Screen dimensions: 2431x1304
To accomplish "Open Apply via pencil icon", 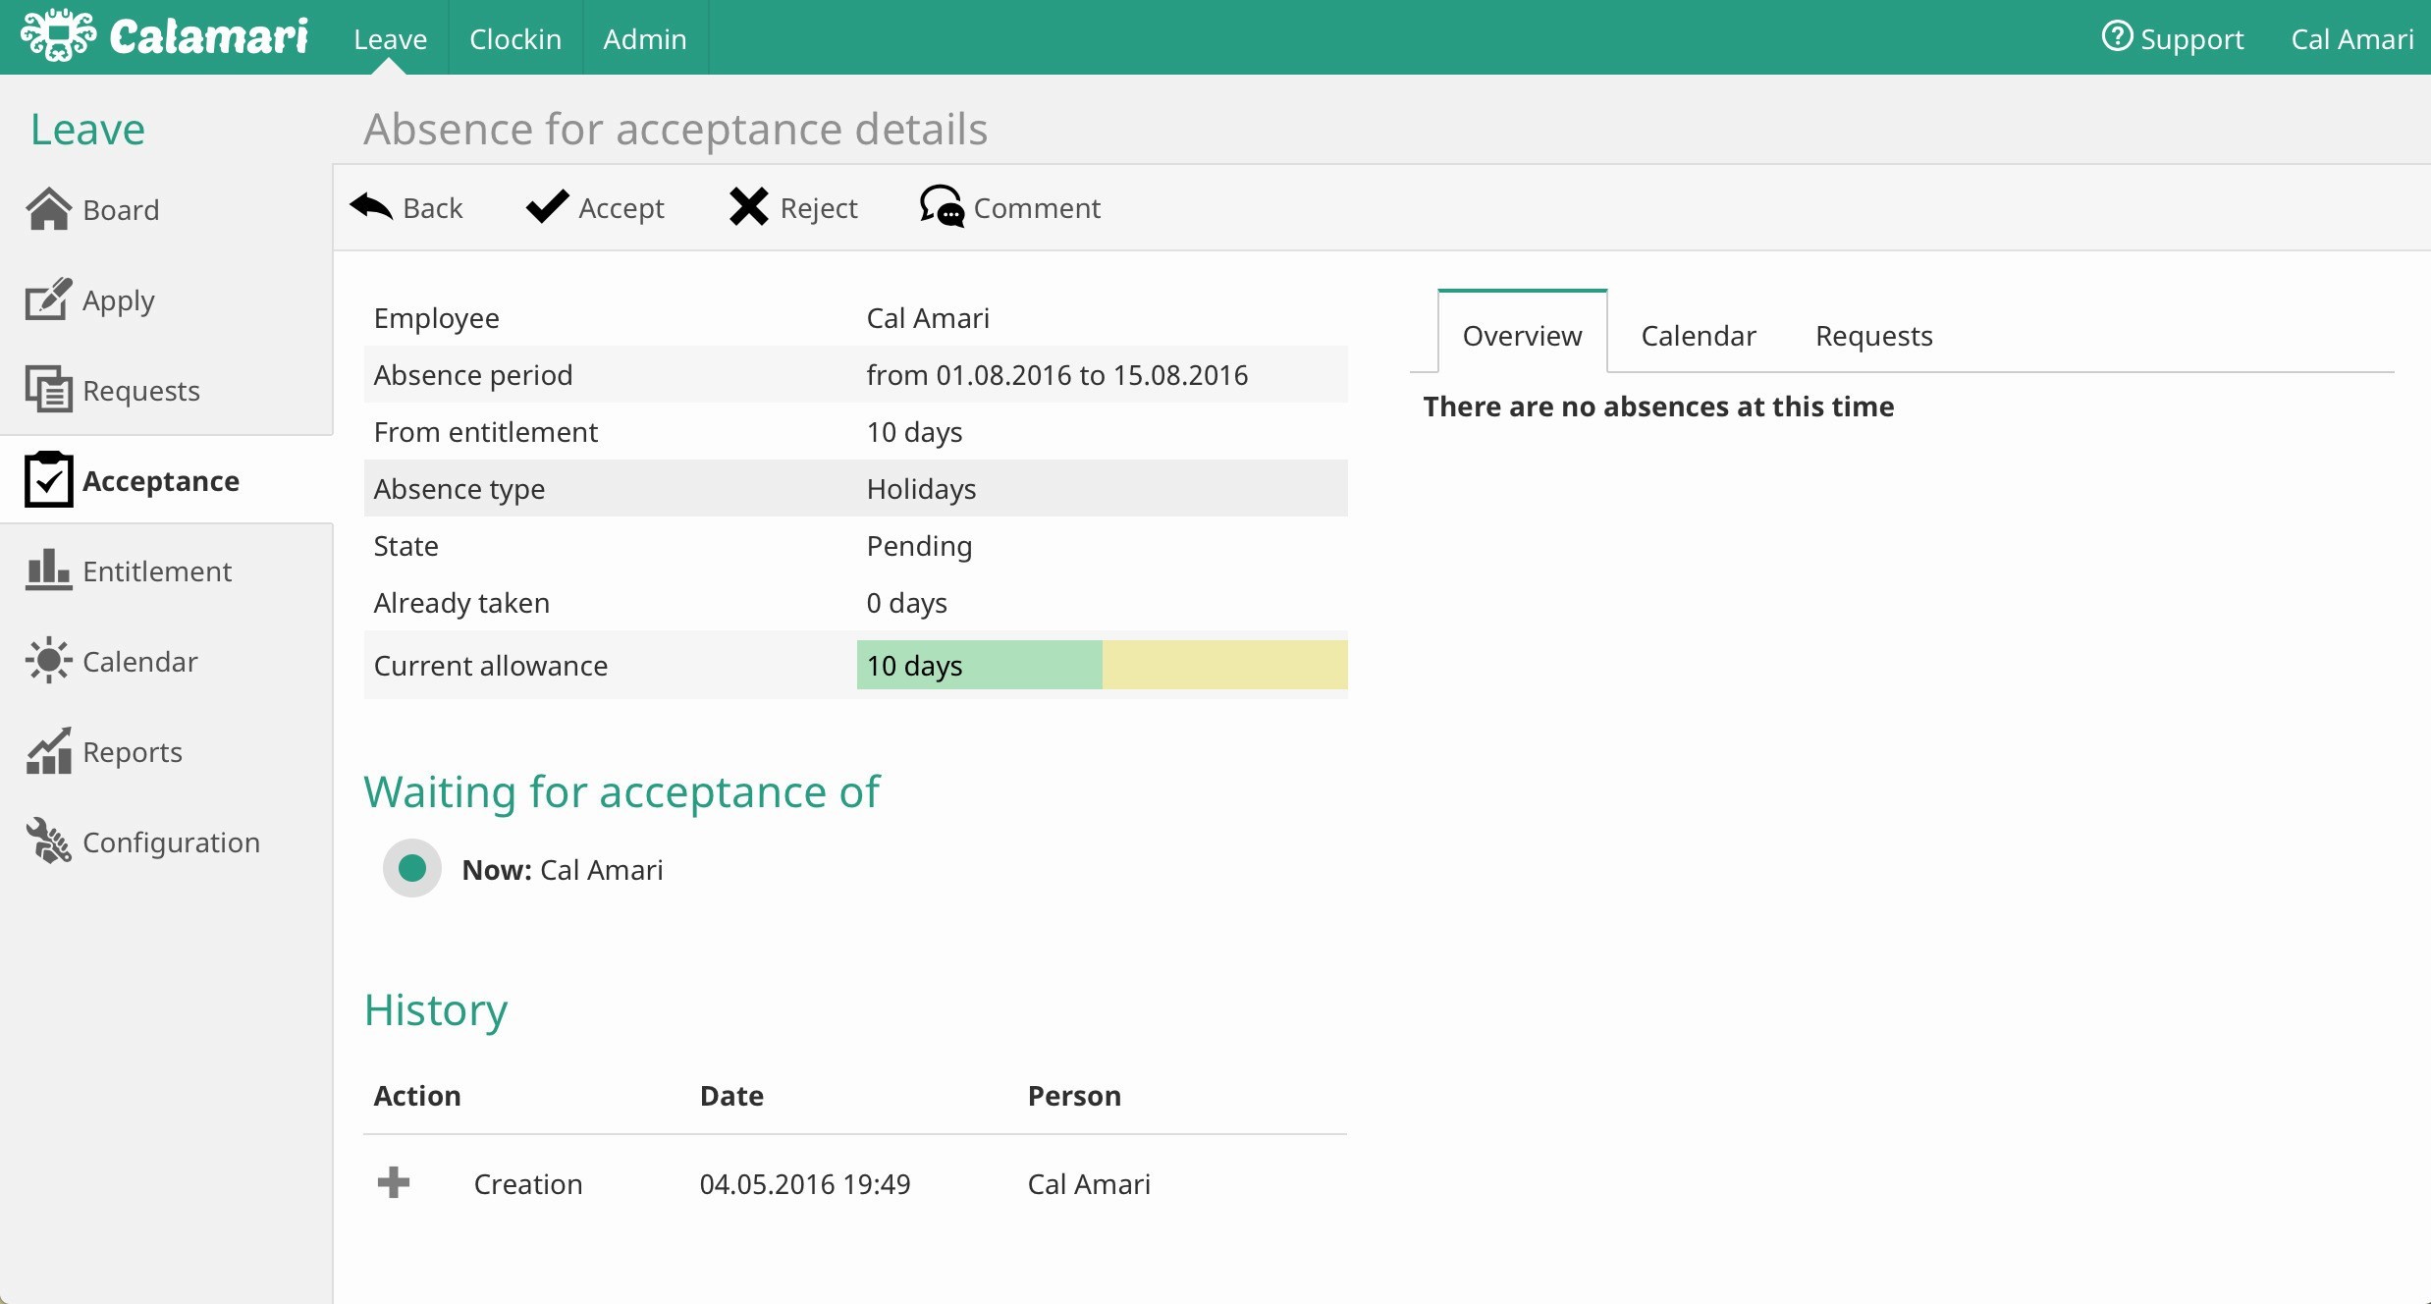I will [x=48, y=299].
